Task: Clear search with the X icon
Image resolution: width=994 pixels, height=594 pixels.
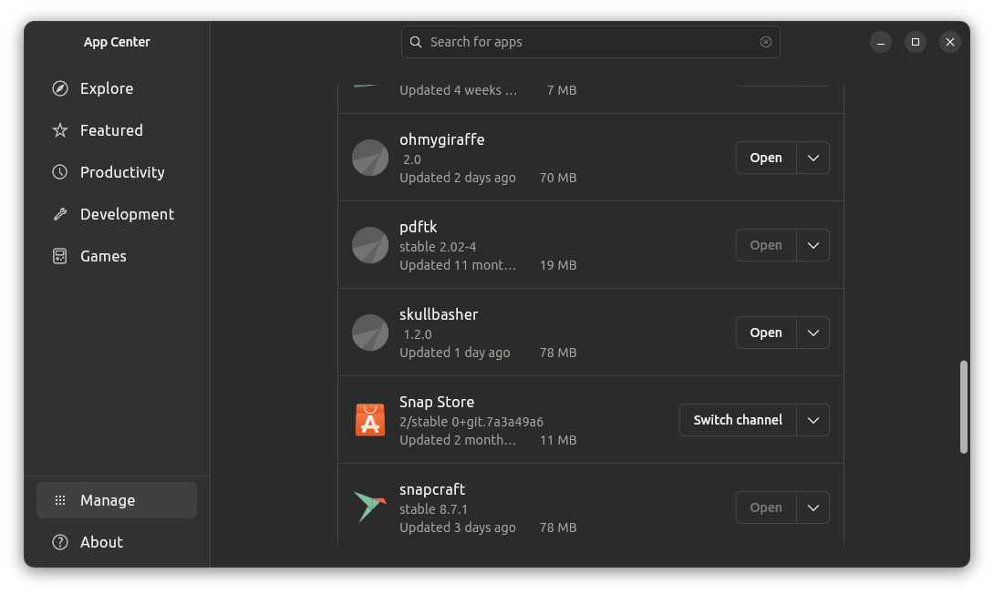Action: point(766,42)
